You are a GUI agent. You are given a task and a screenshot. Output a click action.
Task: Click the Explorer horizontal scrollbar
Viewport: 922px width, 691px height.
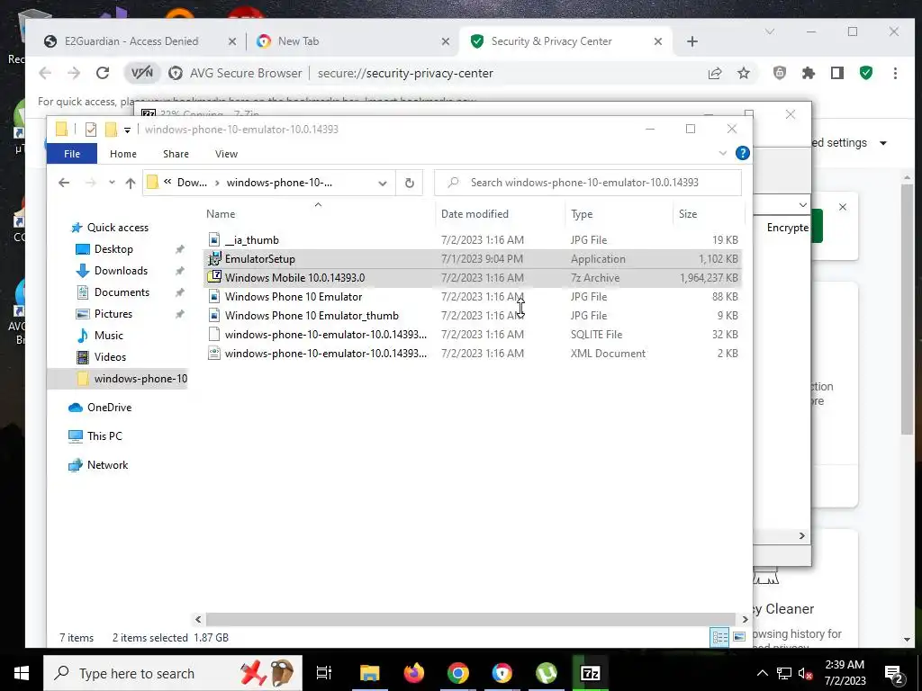click(x=470, y=619)
